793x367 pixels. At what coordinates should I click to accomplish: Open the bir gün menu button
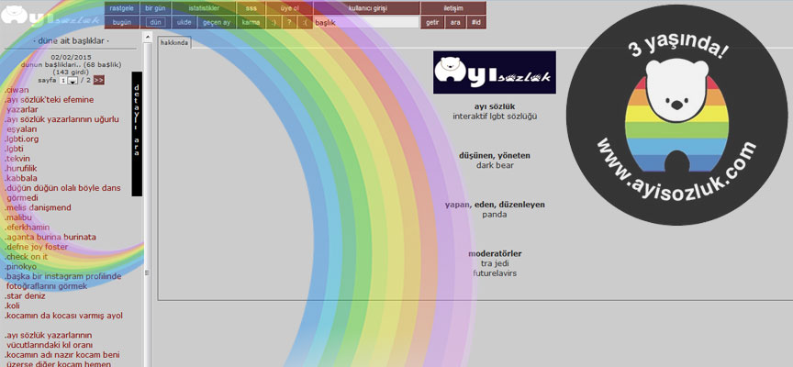(x=155, y=8)
